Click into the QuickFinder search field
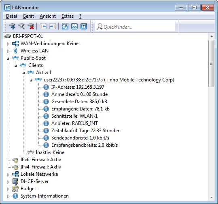The image size is (218, 204). point(135,27)
